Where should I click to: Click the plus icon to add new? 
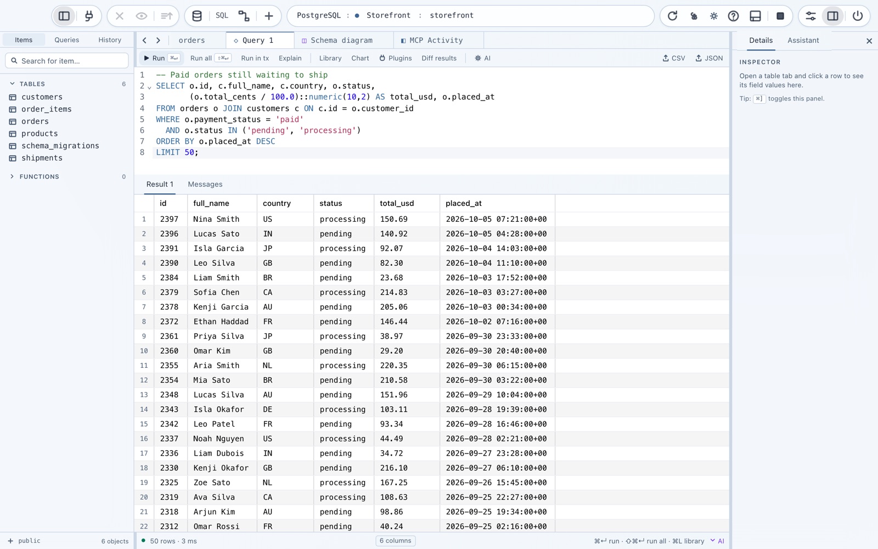(269, 16)
